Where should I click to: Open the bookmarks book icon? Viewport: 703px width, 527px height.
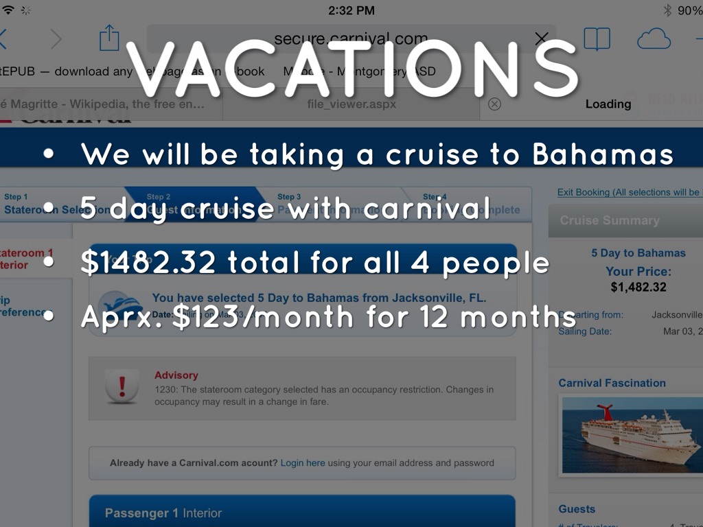coord(597,39)
